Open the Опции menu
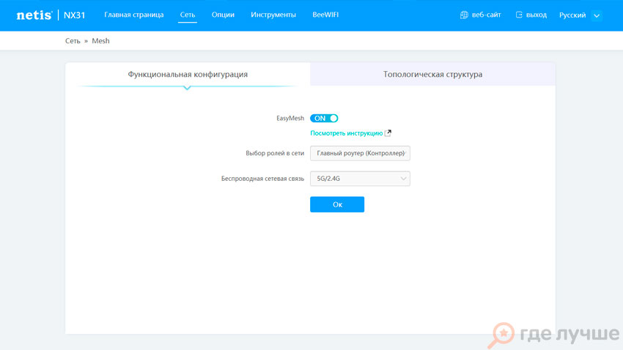 click(223, 15)
